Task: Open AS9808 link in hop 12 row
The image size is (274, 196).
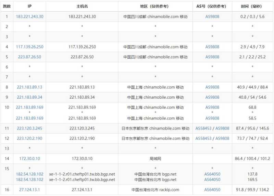Action: pos(222,138)
